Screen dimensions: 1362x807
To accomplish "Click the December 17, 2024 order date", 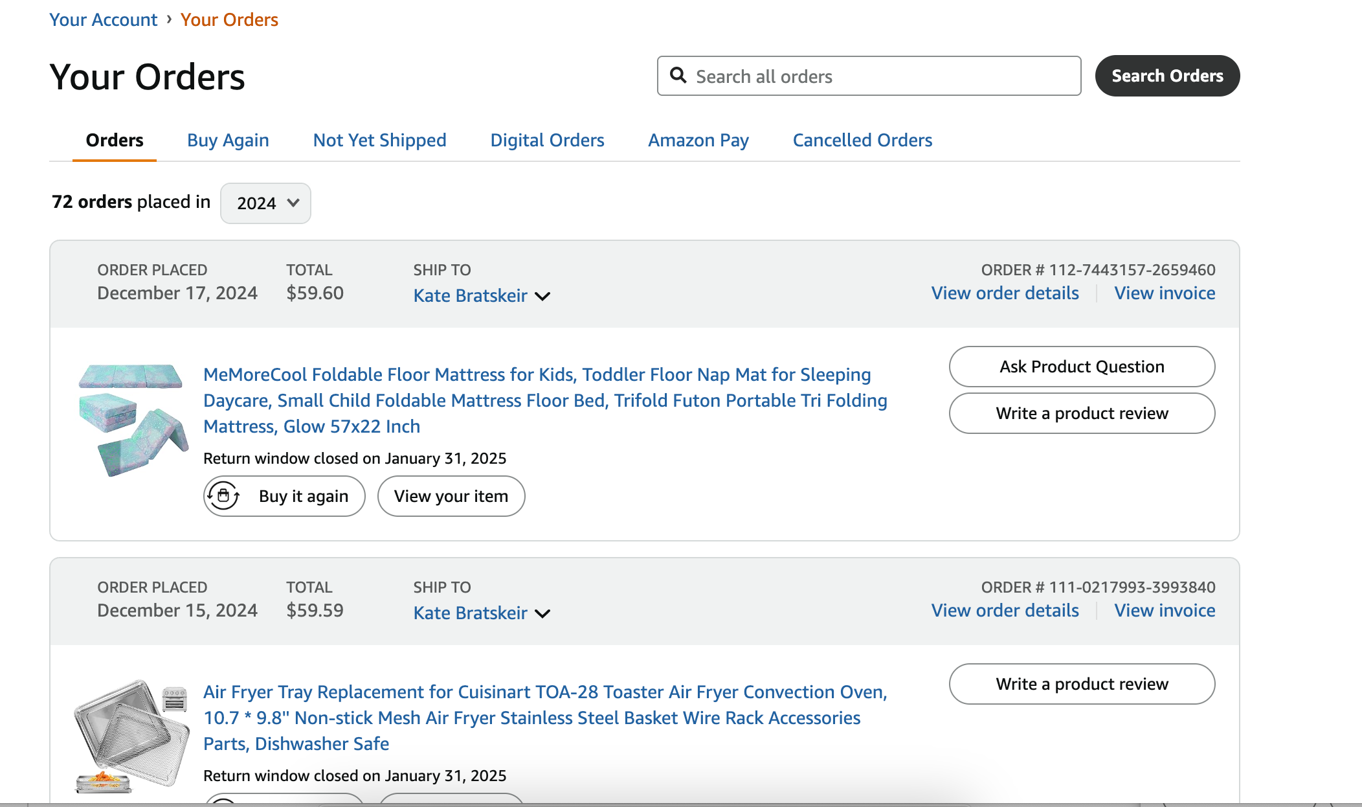I will point(177,293).
